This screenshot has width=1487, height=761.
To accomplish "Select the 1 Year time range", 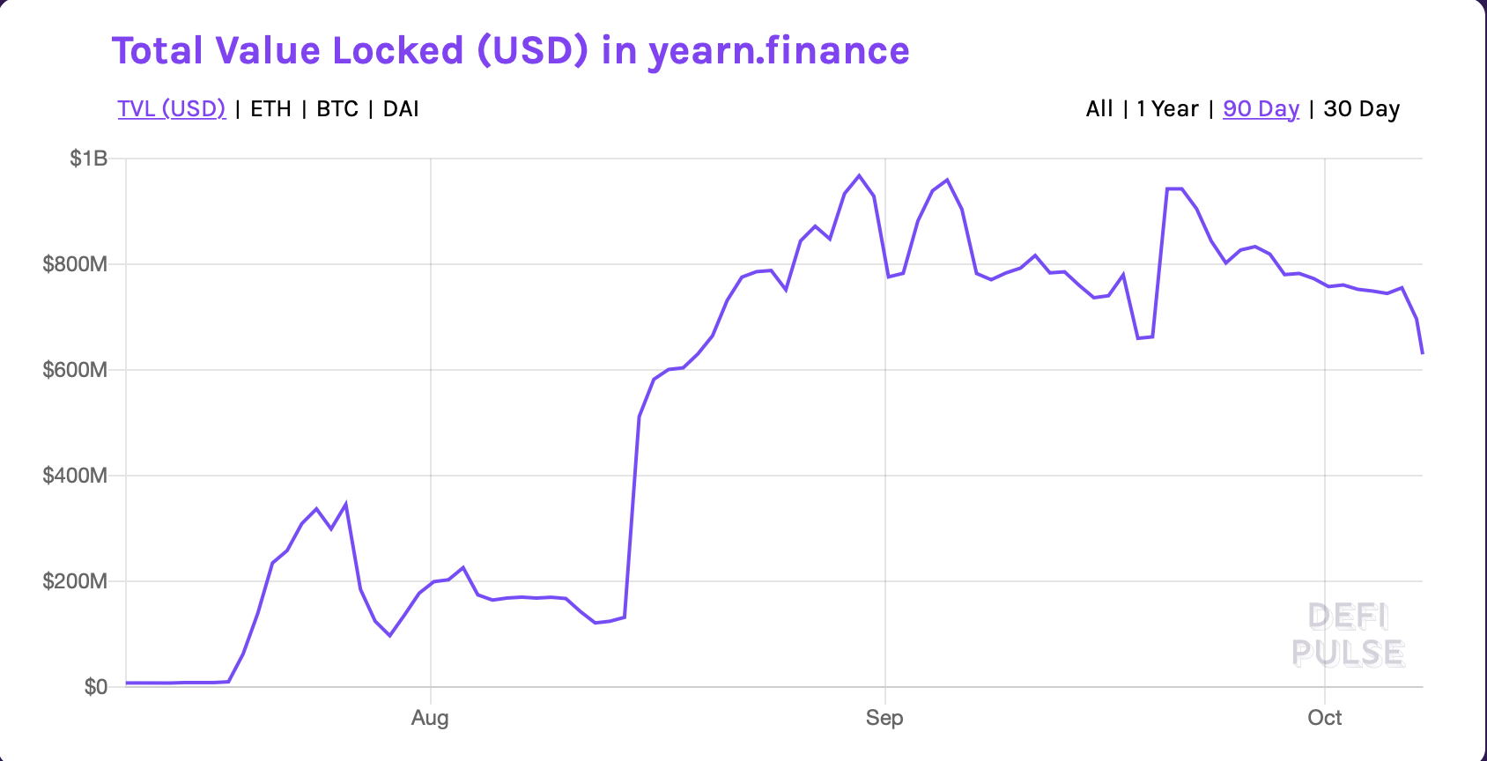I will 1167,109.
